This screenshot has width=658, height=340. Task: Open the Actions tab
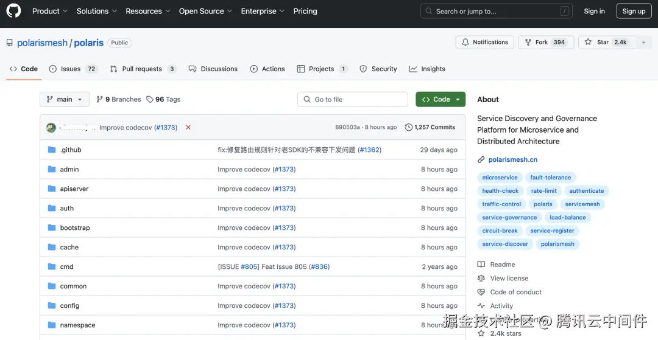[267, 69]
